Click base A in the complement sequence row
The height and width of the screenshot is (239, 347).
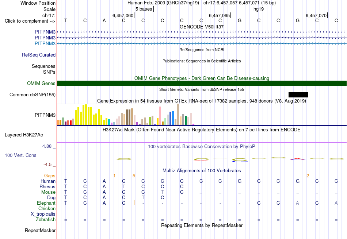point(104,21)
